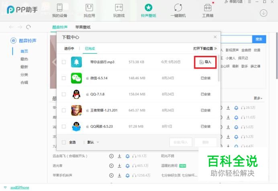The image size is (278, 191).
Task: Click the 搜索 button
Action: click(259, 39)
